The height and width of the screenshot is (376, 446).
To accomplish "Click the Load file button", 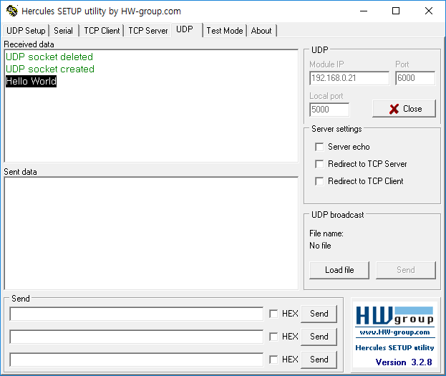I will (339, 270).
